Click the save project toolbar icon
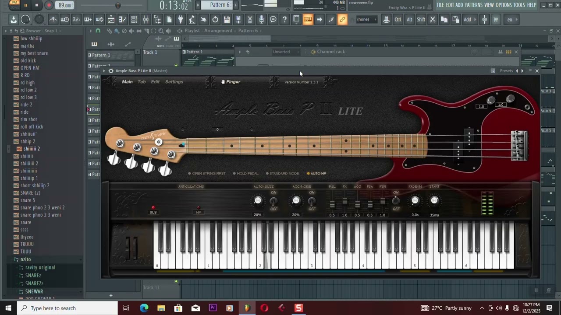Viewport: 561px width, 315px height. (x=227, y=19)
